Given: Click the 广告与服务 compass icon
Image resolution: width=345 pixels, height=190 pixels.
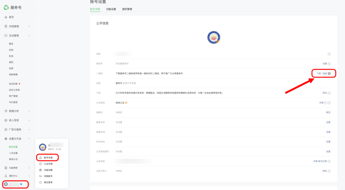Looking at the screenshot, I should [6, 130].
